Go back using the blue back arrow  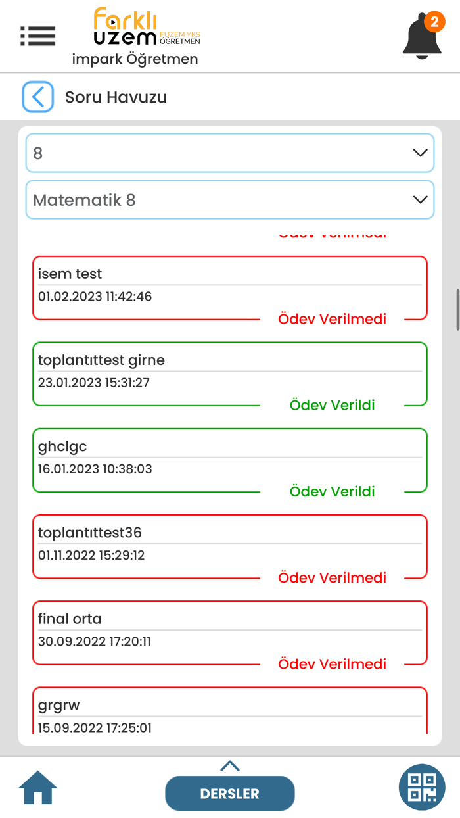[x=37, y=96]
